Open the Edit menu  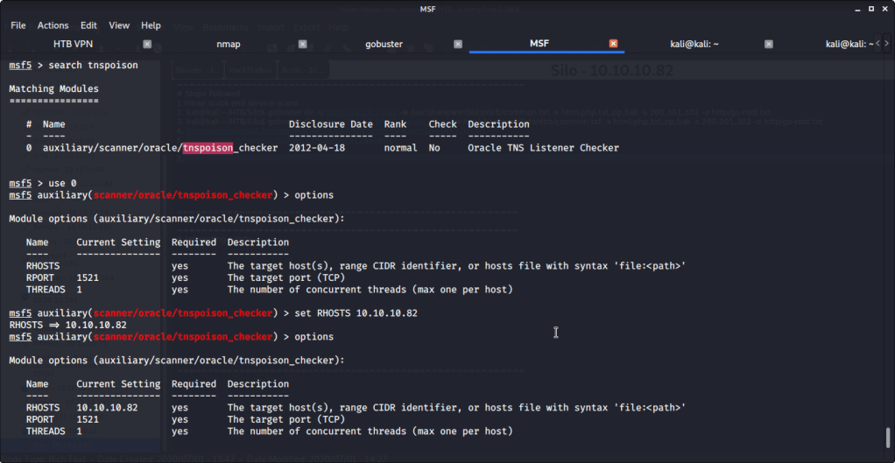click(x=88, y=25)
